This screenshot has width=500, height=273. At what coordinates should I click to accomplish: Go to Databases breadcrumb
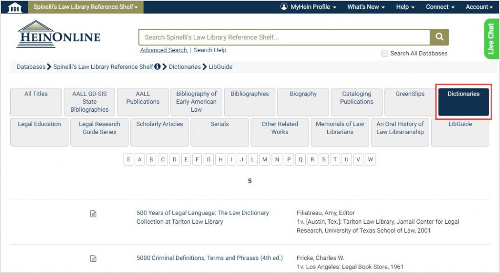point(31,67)
